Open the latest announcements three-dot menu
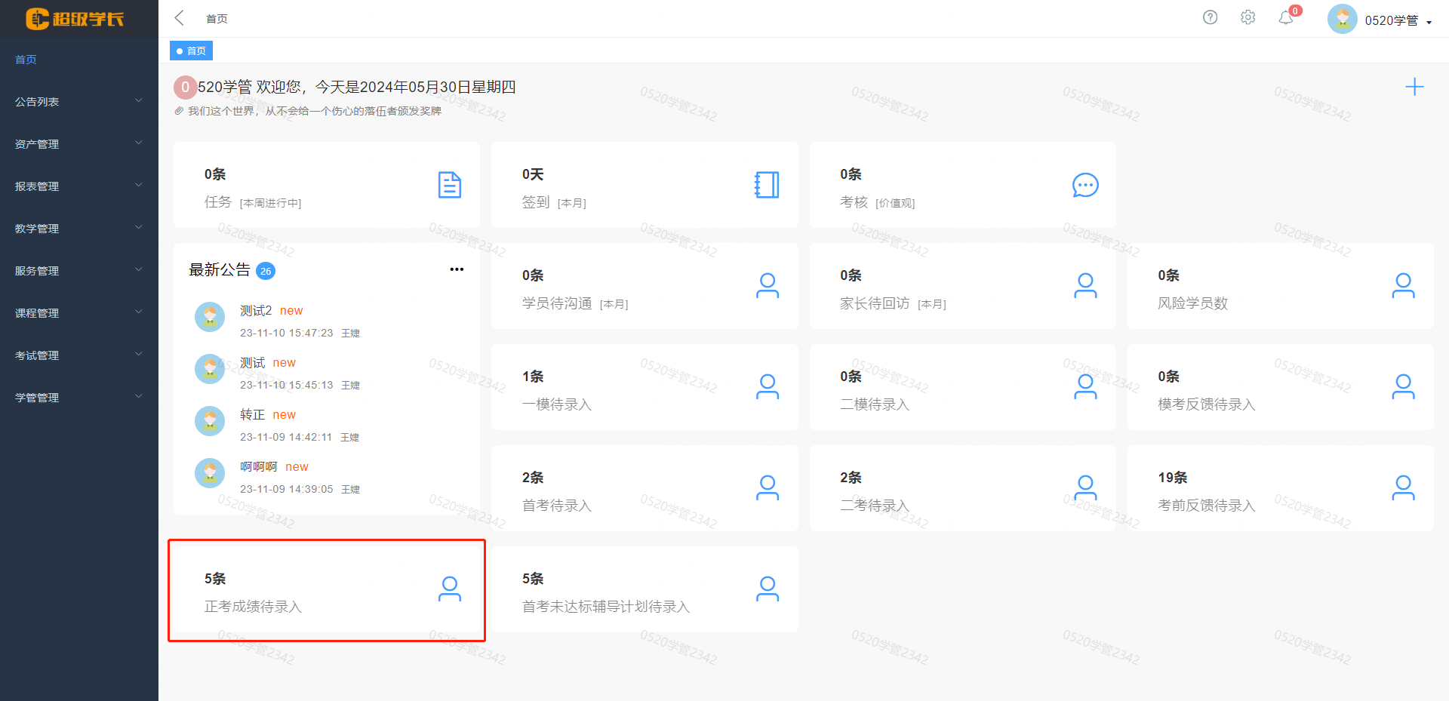The image size is (1449, 701). (x=457, y=269)
